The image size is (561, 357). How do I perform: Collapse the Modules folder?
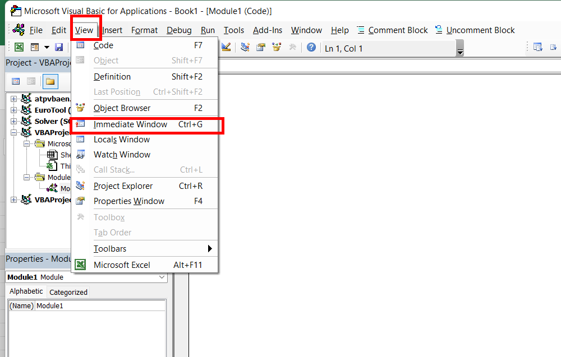(x=26, y=177)
